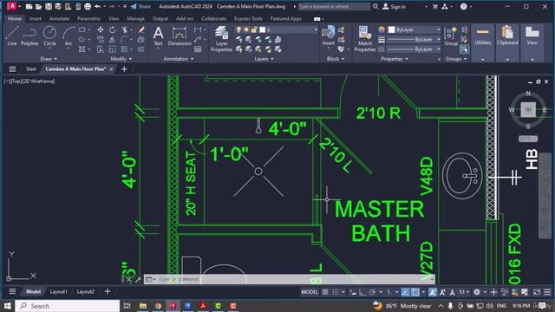Open Layer Properties manager
This screenshot has width=555, height=312.
[222, 39]
